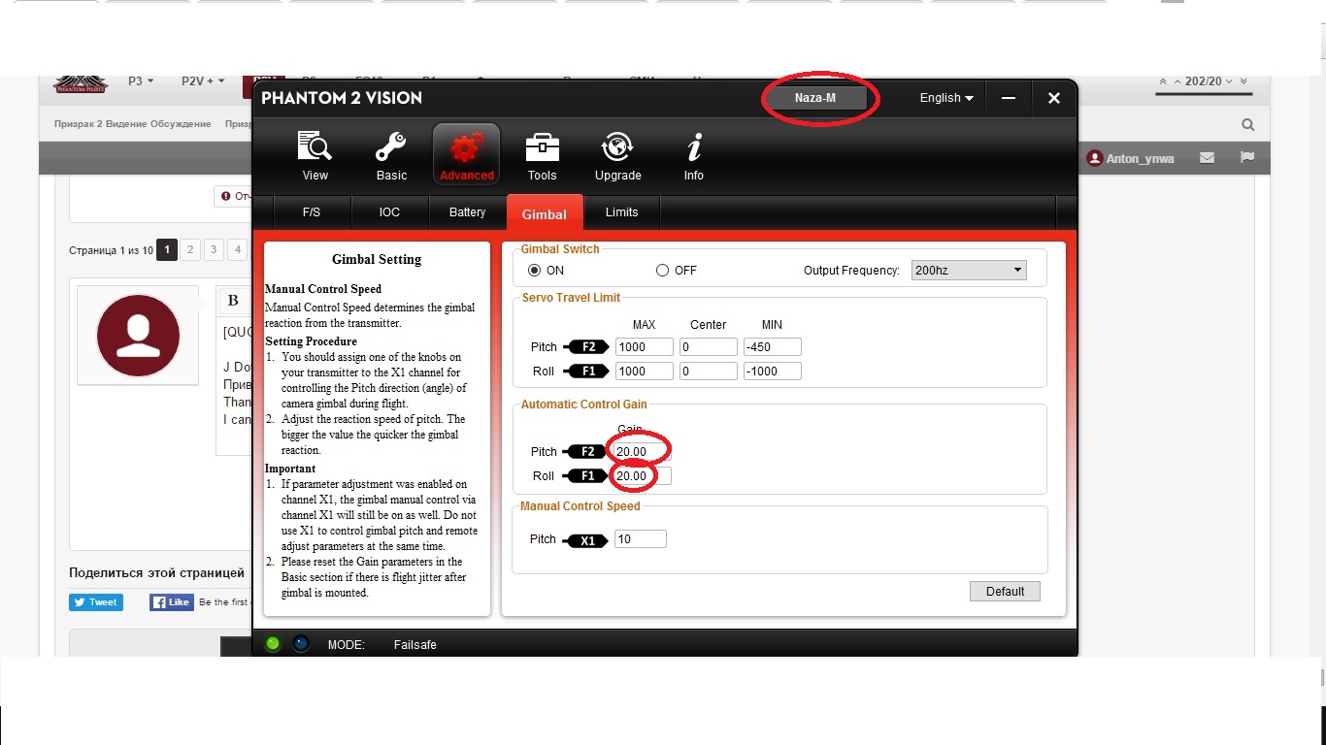Click the Bold formatting button in editor
Screen dimensions: 1326x745
point(233,301)
